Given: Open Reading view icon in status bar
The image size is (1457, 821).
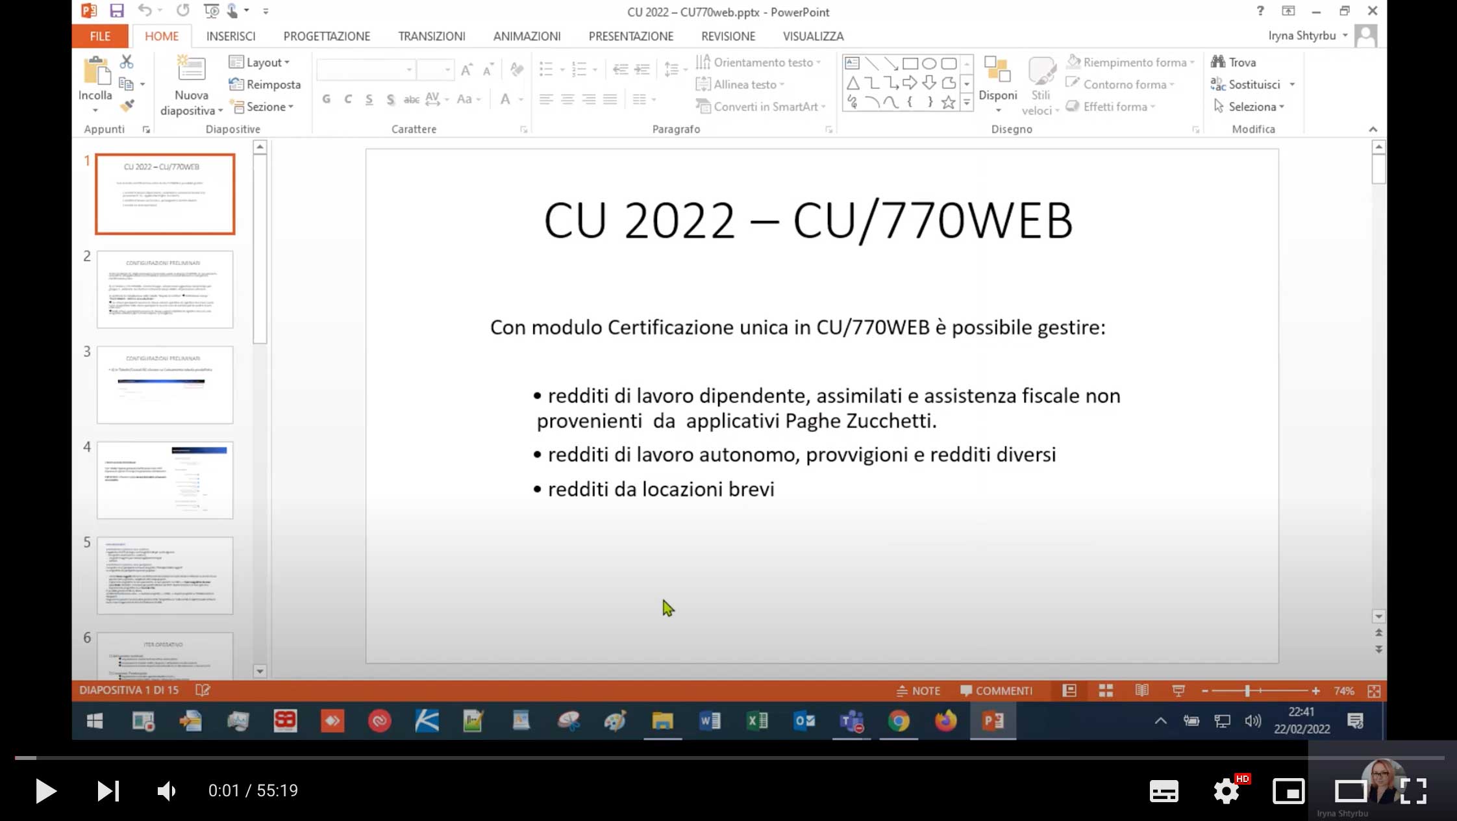Looking at the screenshot, I should tap(1142, 690).
